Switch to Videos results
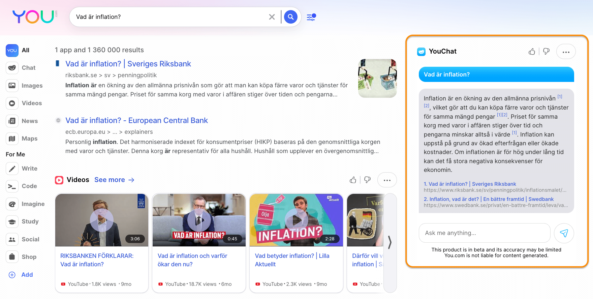 (24, 103)
